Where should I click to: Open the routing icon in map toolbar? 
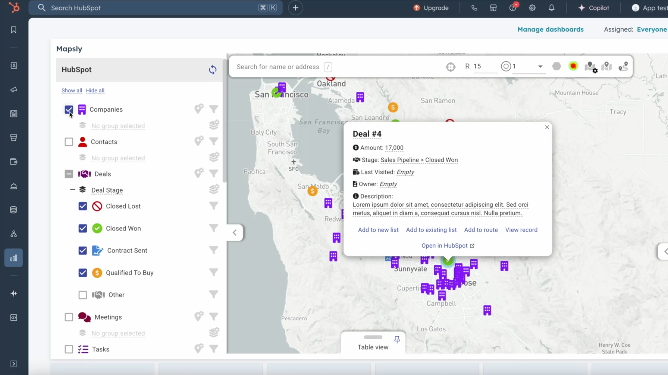pos(623,67)
